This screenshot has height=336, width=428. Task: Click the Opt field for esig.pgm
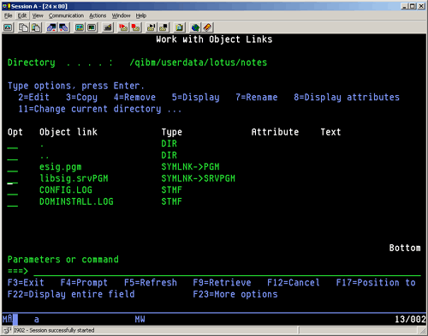point(13,168)
